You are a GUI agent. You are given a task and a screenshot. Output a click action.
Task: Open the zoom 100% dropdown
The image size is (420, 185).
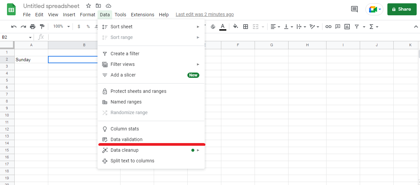point(62,27)
